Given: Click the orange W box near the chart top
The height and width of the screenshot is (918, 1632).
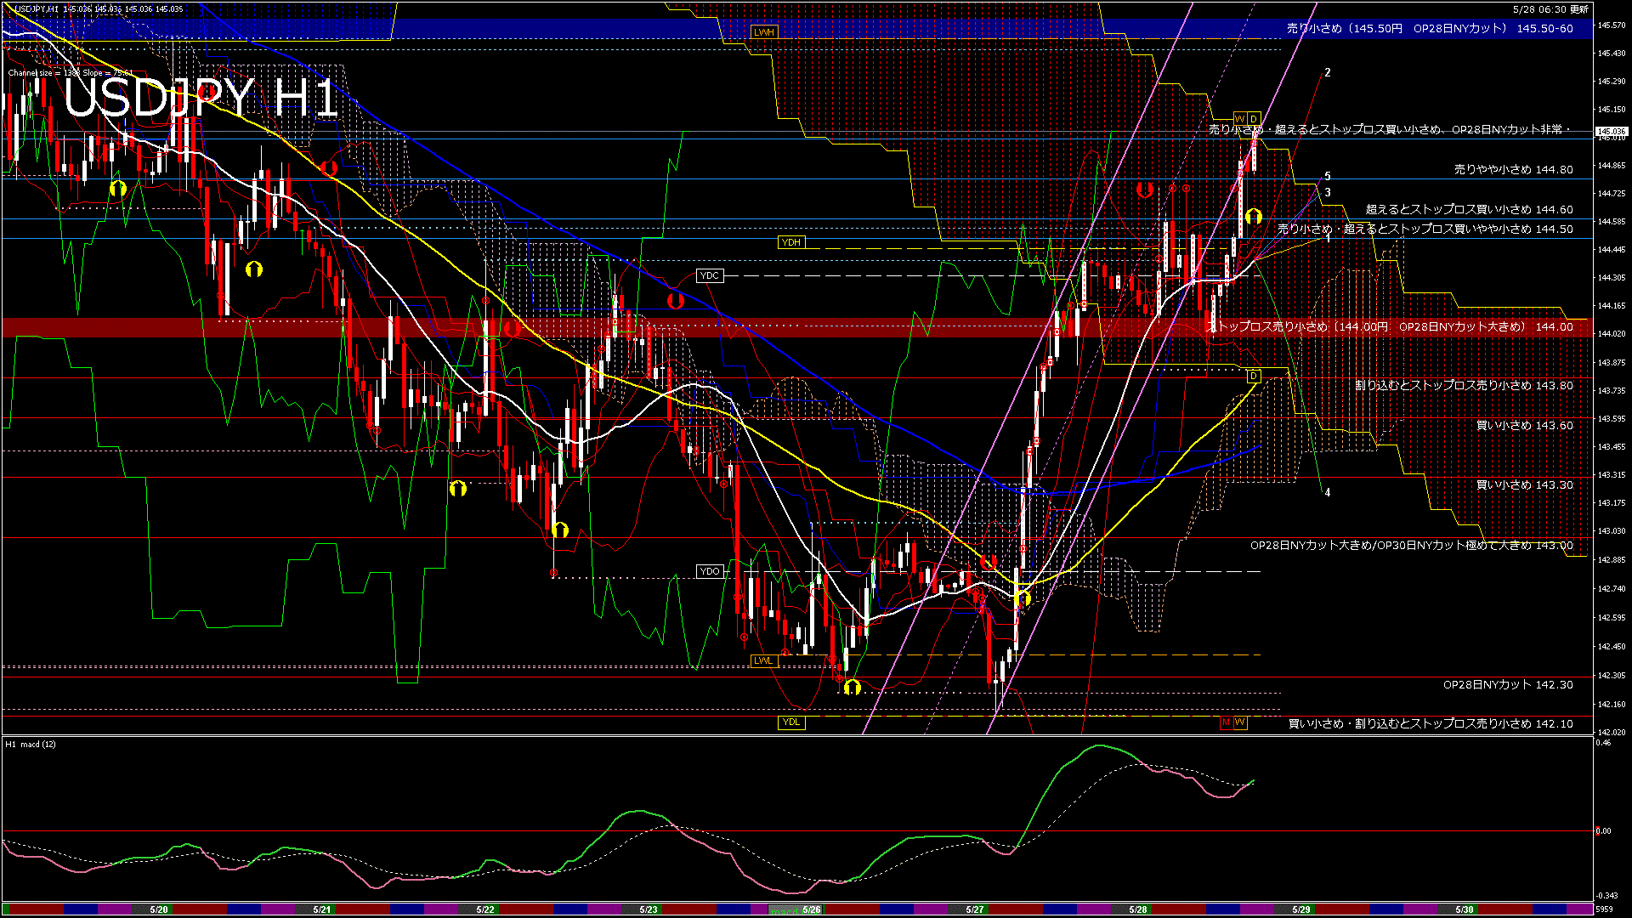Looking at the screenshot, I should [1239, 118].
